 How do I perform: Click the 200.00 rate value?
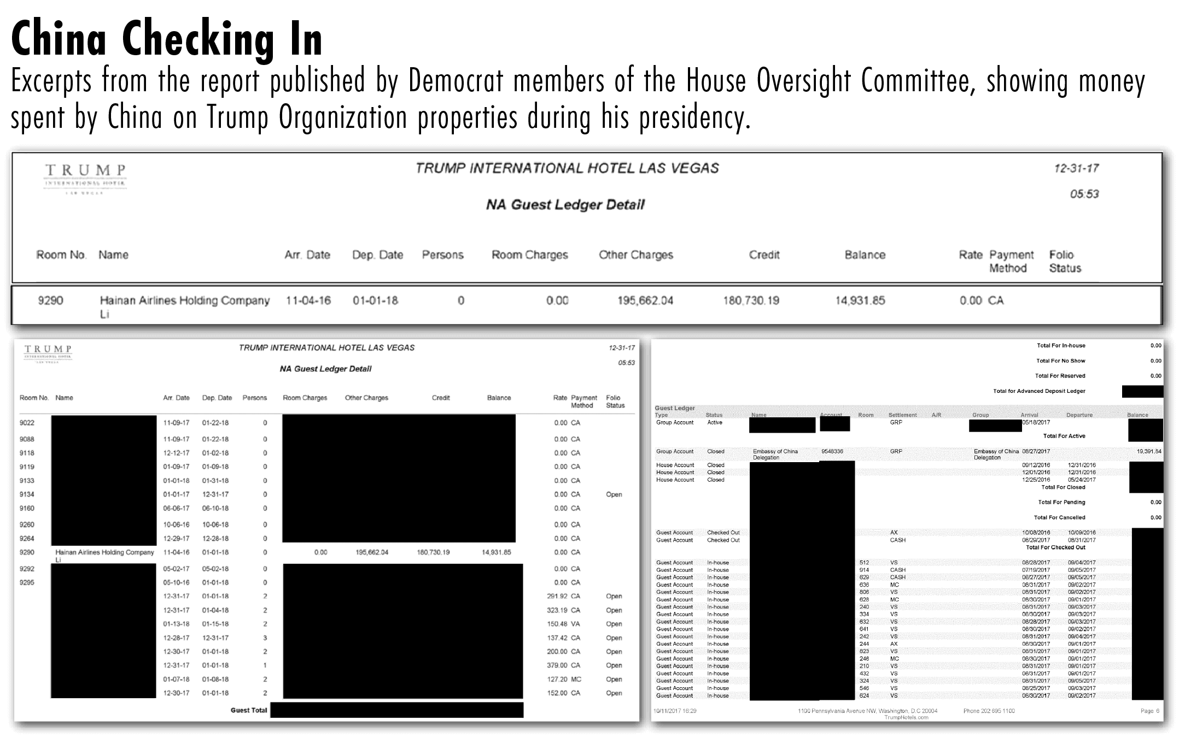557,652
